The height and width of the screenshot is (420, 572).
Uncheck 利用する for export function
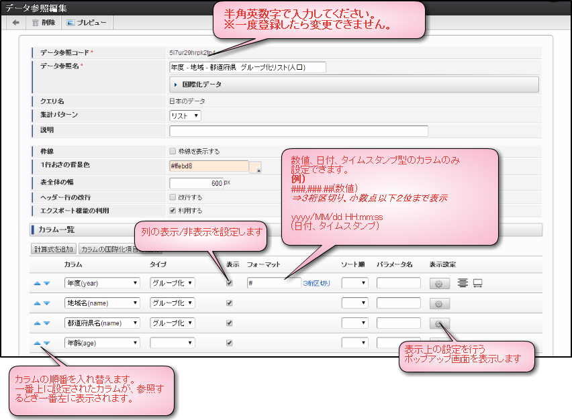pyautogui.click(x=174, y=210)
